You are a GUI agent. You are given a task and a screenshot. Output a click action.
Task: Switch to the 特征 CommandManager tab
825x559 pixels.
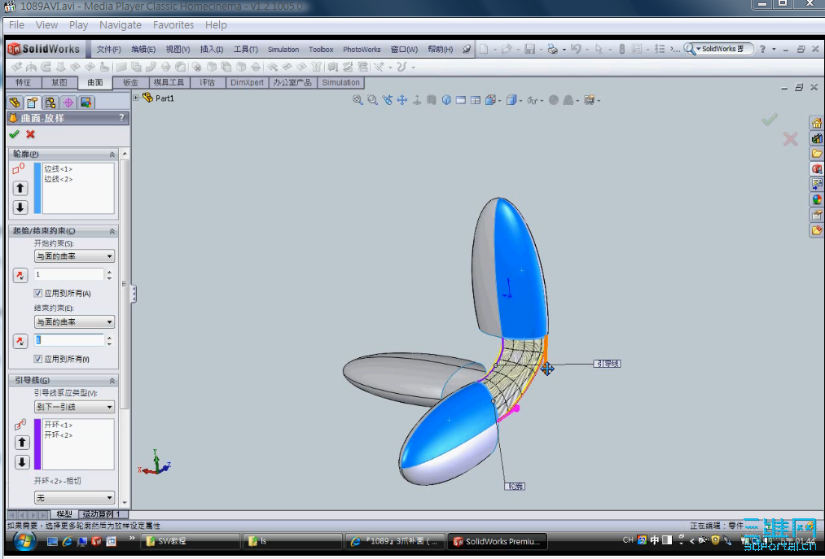click(x=23, y=82)
